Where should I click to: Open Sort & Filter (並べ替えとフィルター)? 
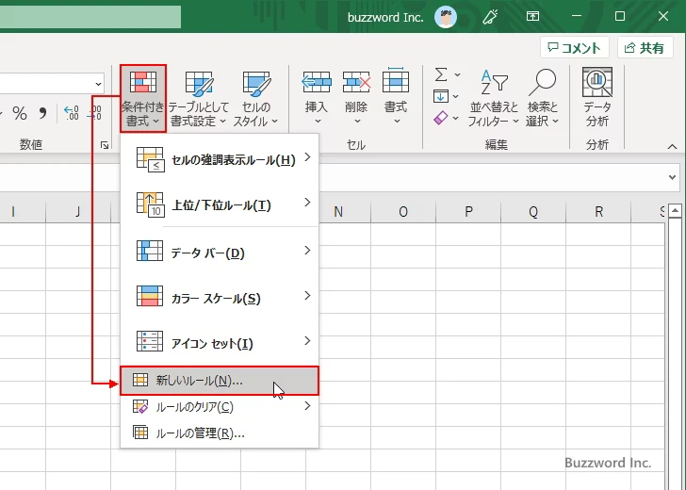[494, 98]
